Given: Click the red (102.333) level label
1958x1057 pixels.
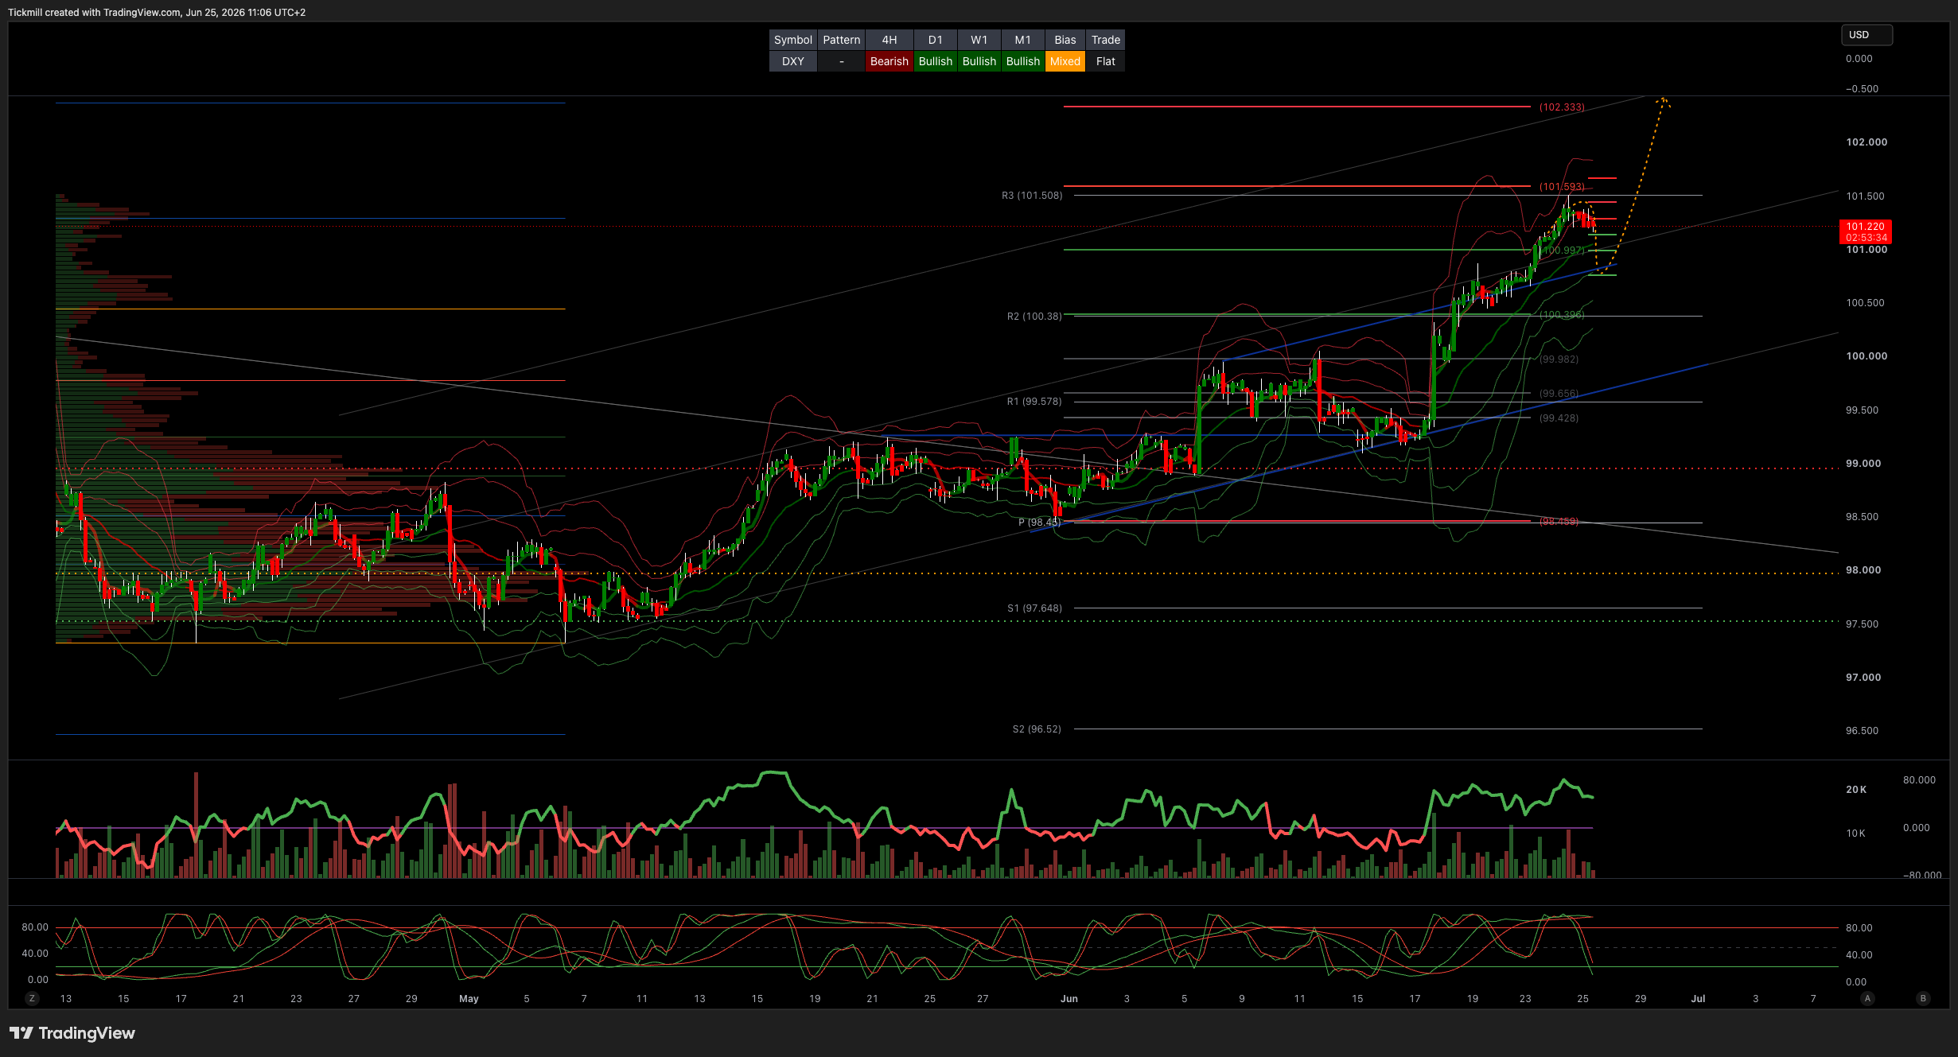Looking at the screenshot, I should (x=1562, y=107).
